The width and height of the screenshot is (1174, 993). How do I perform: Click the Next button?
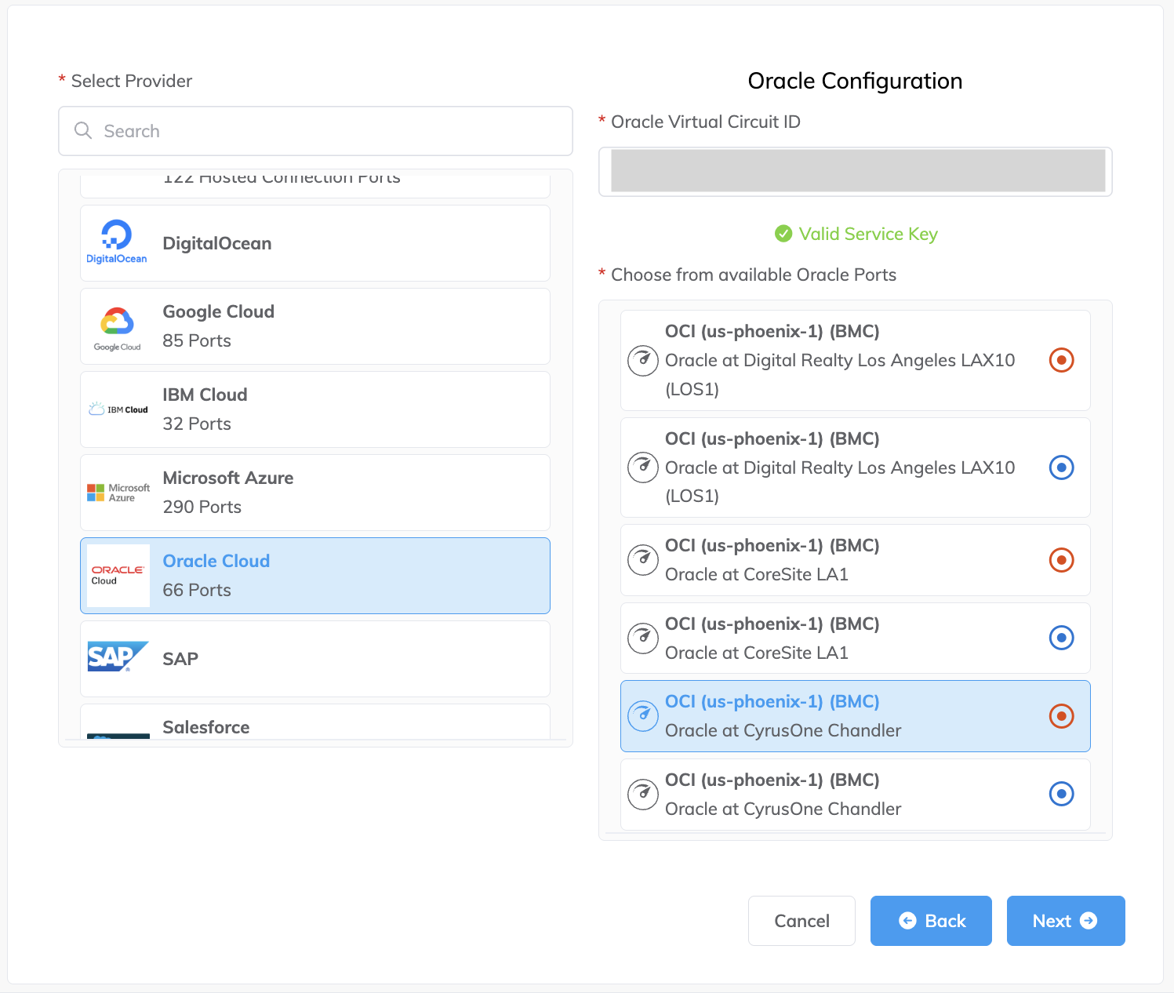click(x=1066, y=921)
